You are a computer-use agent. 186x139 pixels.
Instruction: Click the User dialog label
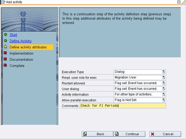tap(70, 89)
